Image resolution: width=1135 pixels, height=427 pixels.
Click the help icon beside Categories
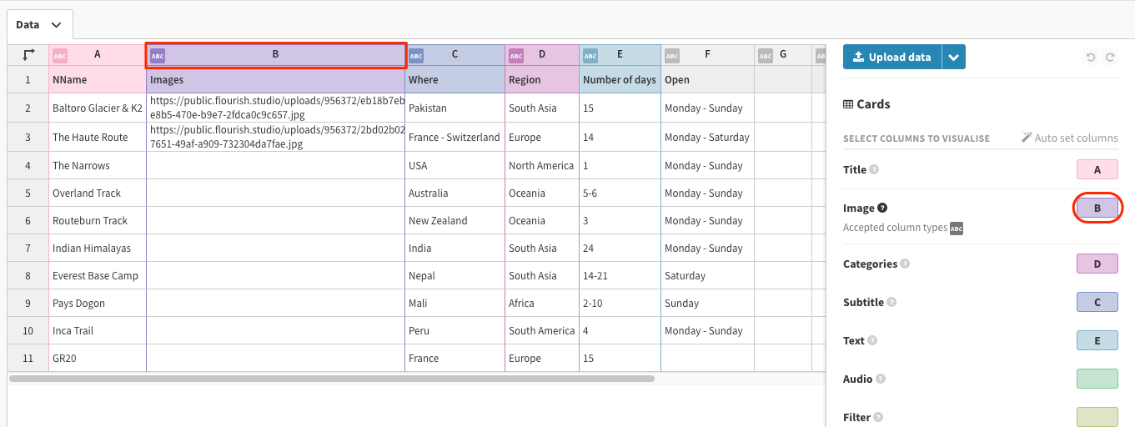click(x=905, y=264)
